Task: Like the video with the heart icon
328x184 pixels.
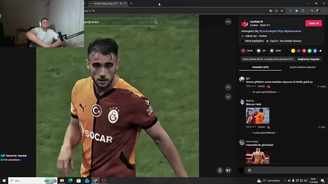Action: [243, 51]
